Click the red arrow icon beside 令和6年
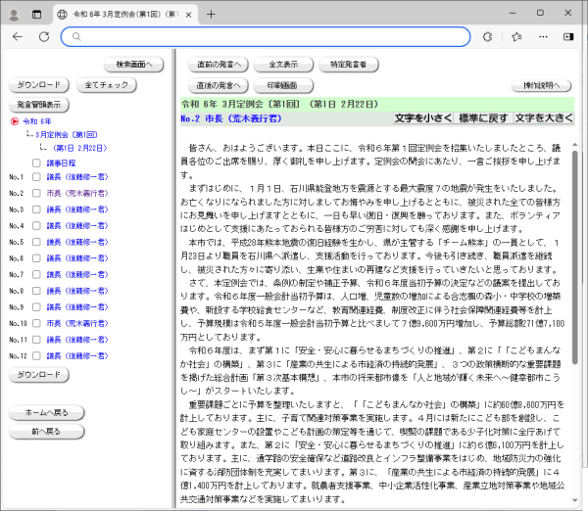The image size is (588, 511). pyautogui.click(x=15, y=121)
